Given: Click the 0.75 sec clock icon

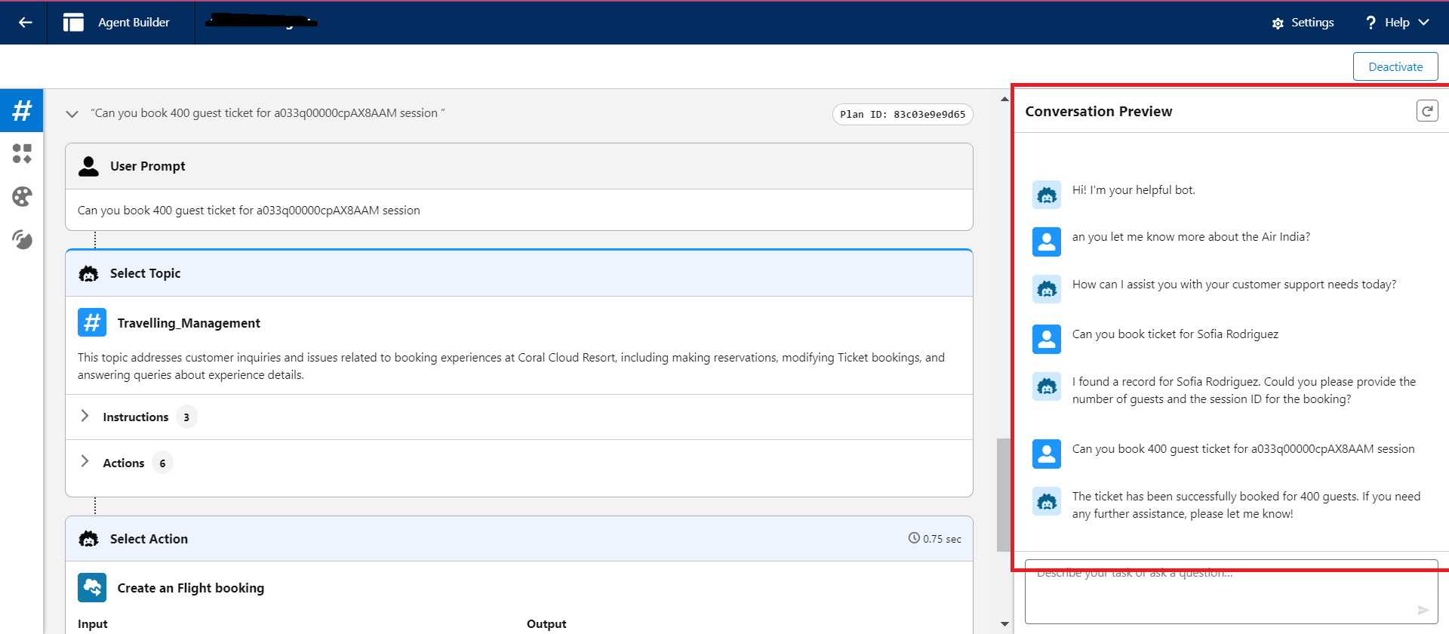Looking at the screenshot, I should tap(914, 538).
